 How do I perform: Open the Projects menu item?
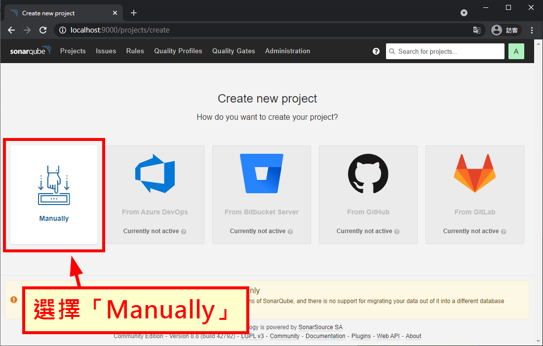pyautogui.click(x=73, y=51)
